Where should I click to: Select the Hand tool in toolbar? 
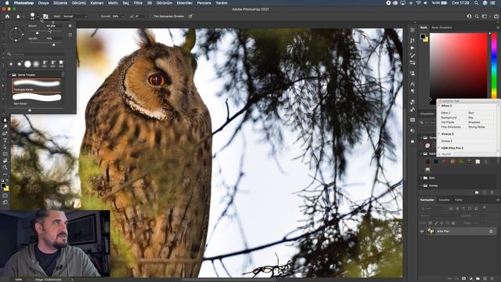click(5, 161)
